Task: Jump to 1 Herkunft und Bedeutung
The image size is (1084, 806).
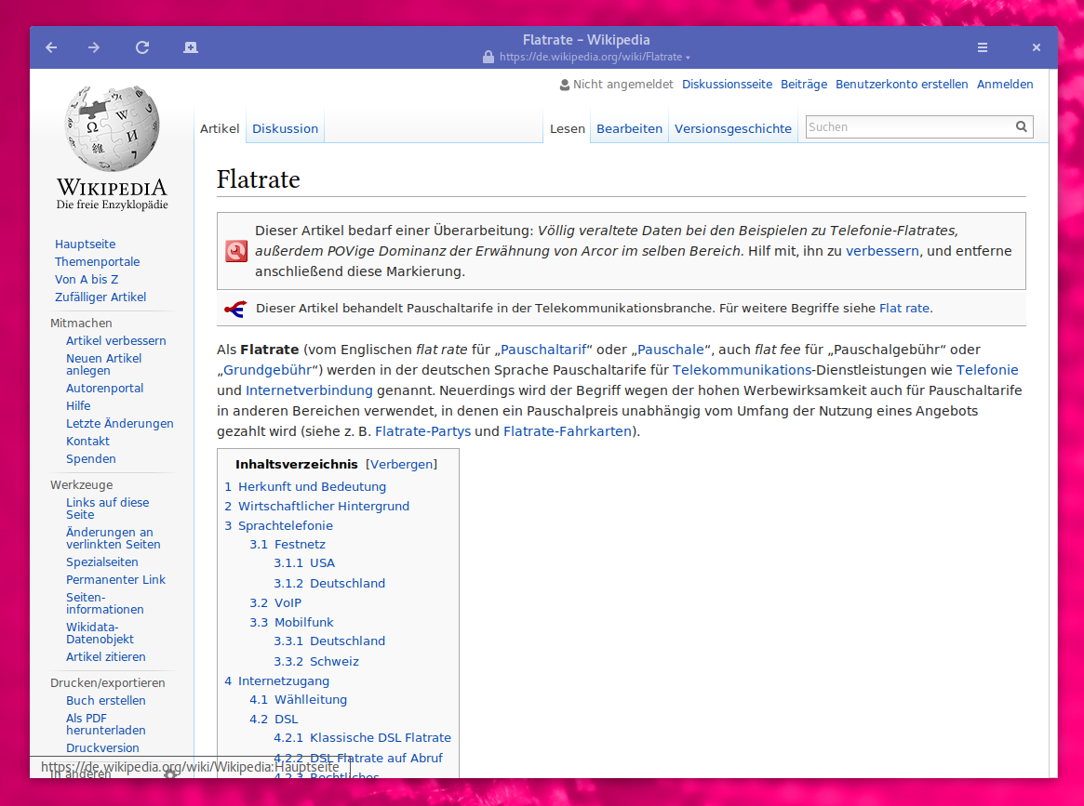Action: click(x=305, y=487)
